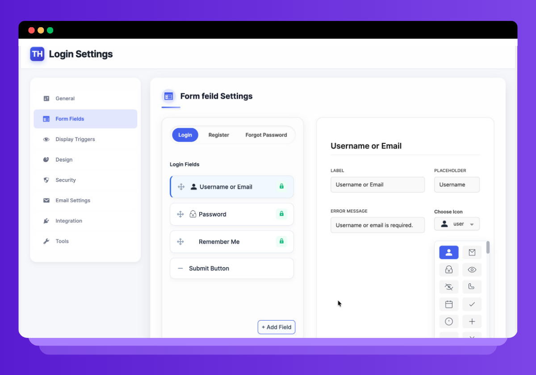This screenshot has width=536, height=375.
Task: Select the plus icon in the icon picker
Action: coord(472,321)
